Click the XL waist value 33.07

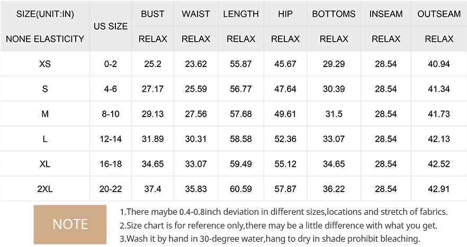(x=196, y=164)
